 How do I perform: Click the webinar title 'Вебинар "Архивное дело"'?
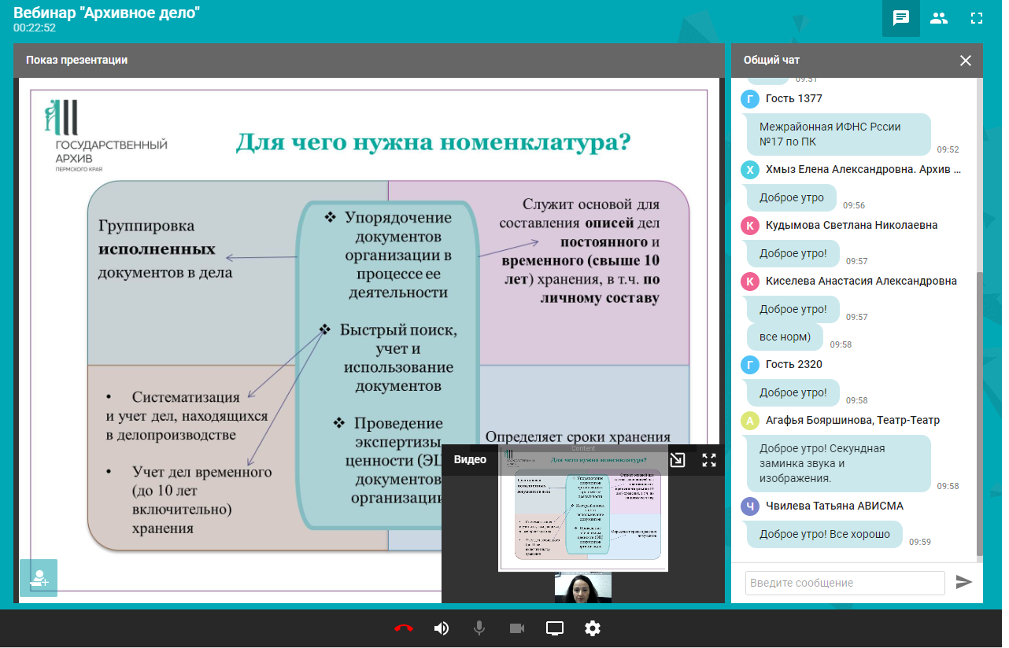pos(106,13)
